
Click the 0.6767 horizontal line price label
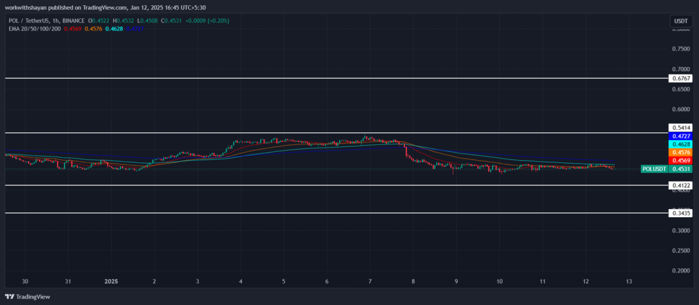pyautogui.click(x=682, y=78)
